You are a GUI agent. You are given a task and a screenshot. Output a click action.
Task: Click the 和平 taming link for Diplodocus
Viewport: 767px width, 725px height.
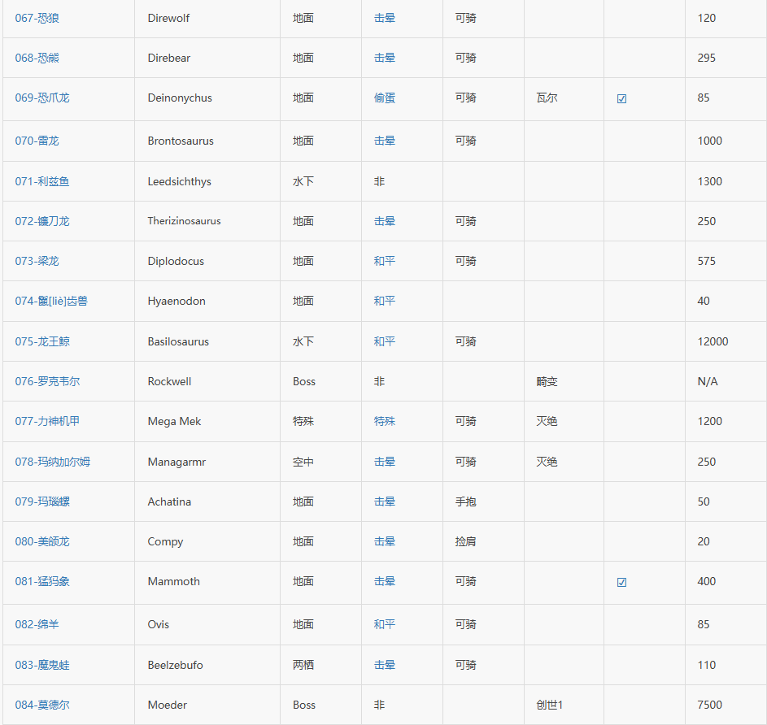coord(385,261)
